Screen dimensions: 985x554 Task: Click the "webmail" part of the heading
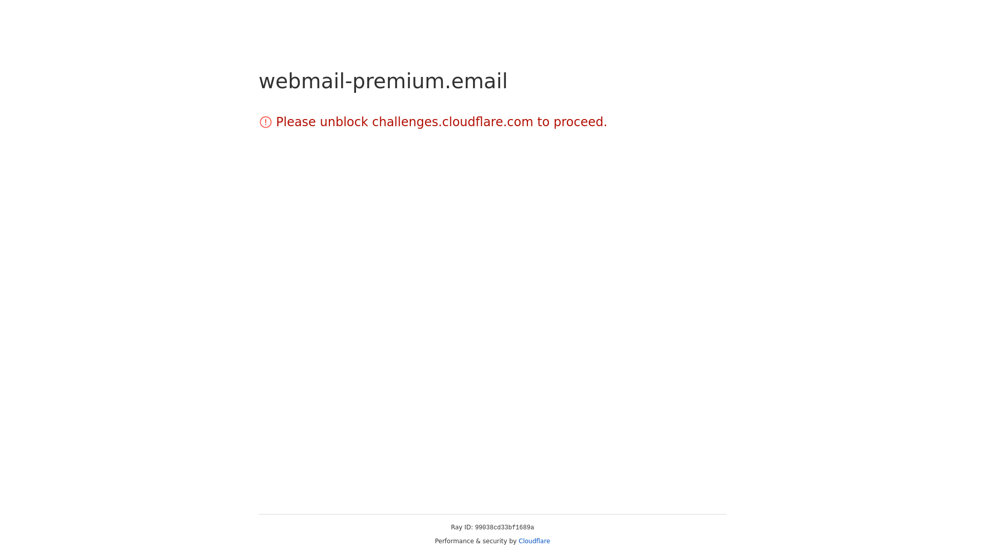302,81
